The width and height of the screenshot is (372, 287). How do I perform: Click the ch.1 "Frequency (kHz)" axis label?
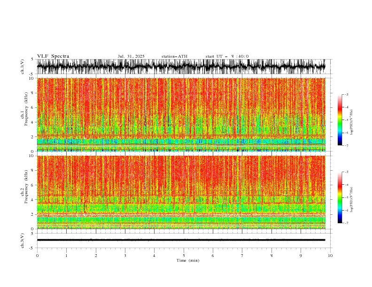pyautogui.click(x=26, y=109)
